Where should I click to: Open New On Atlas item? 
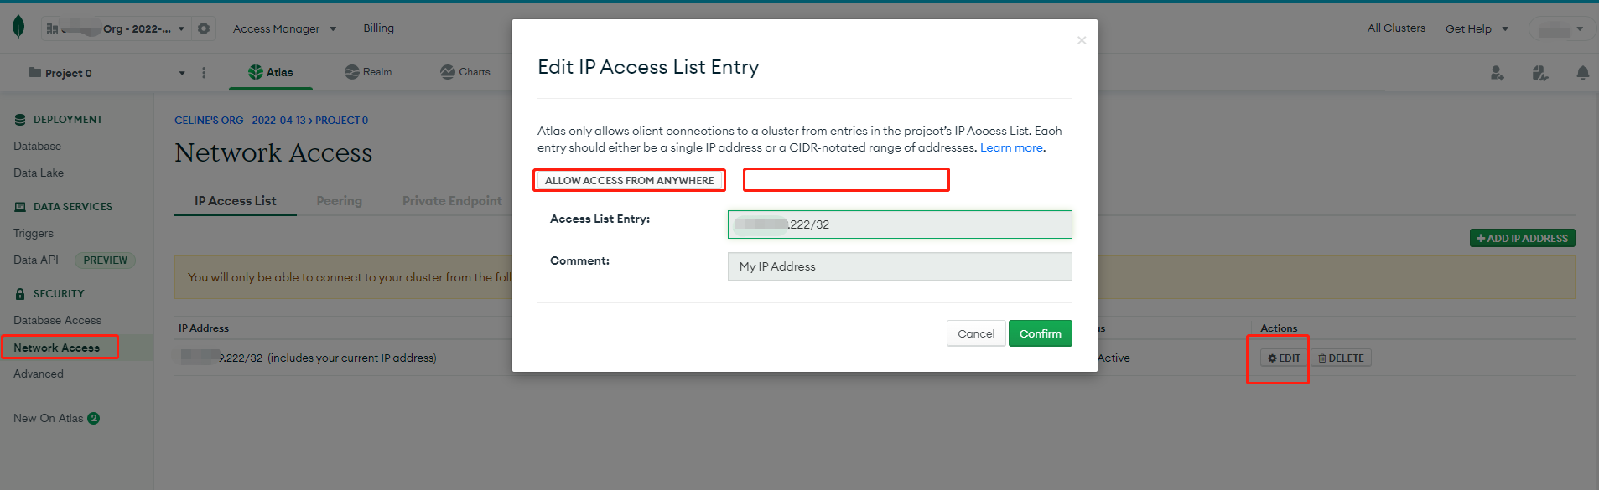(56, 418)
